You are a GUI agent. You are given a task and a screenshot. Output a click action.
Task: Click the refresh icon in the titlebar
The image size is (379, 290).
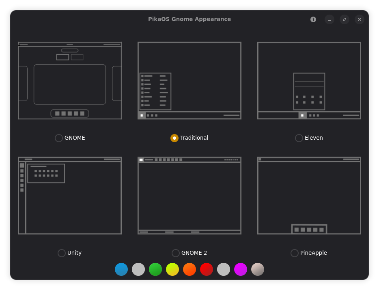click(x=344, y=19)
